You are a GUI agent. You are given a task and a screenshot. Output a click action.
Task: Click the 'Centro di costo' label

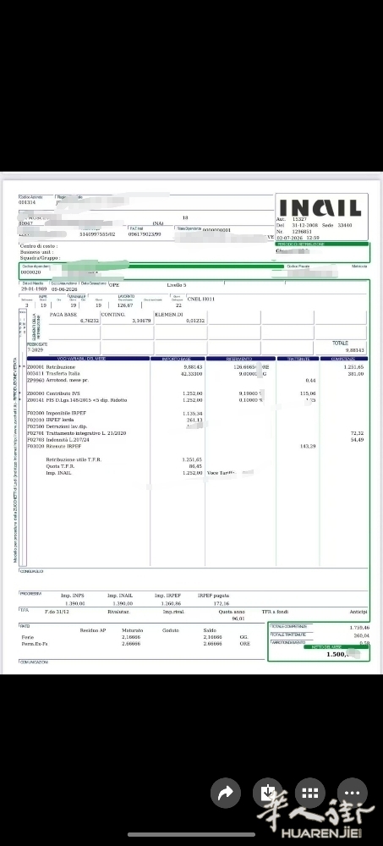(x=38, y=245)
